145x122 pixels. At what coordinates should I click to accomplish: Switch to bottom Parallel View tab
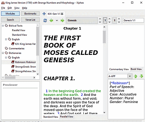point(67,117)
